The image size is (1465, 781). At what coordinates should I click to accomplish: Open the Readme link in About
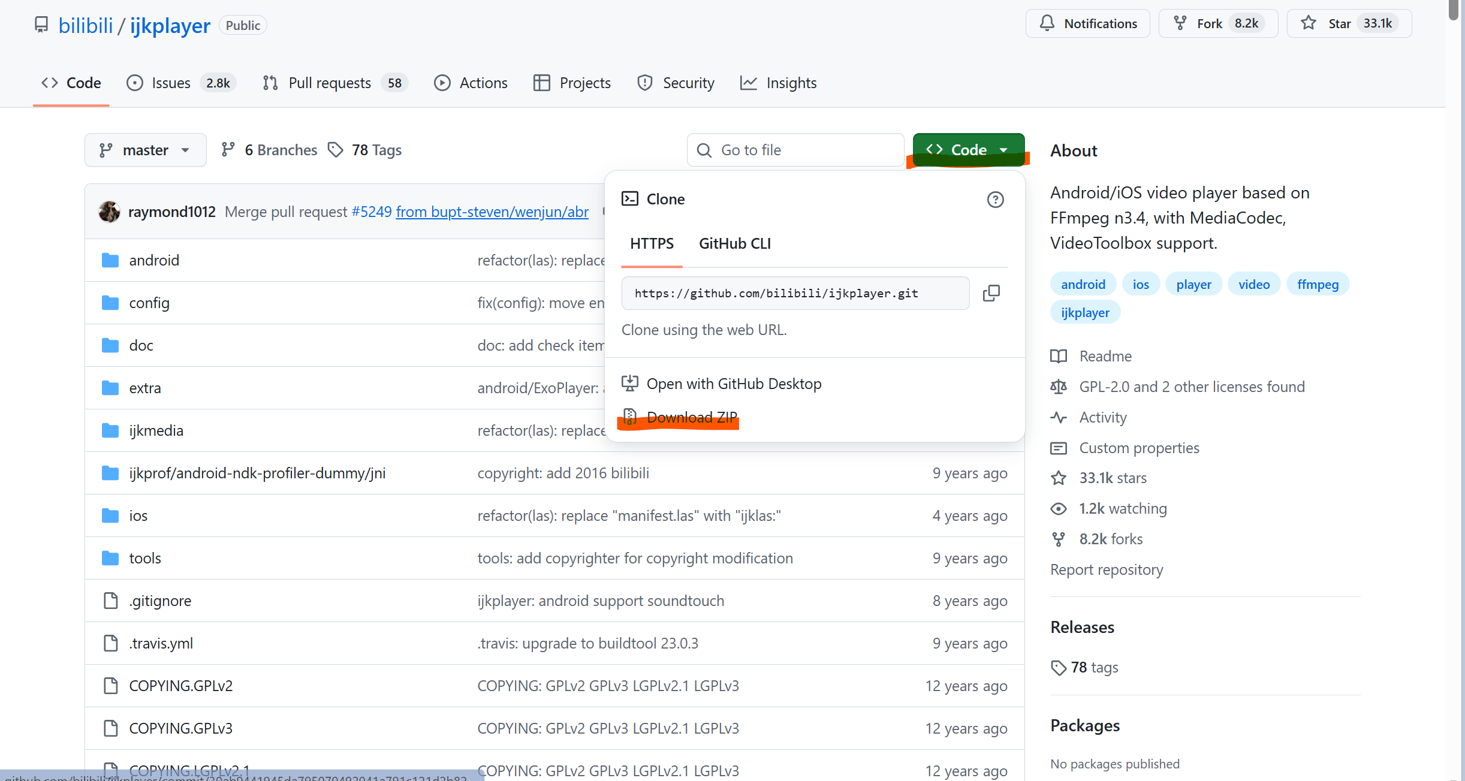coord(1105,356)
